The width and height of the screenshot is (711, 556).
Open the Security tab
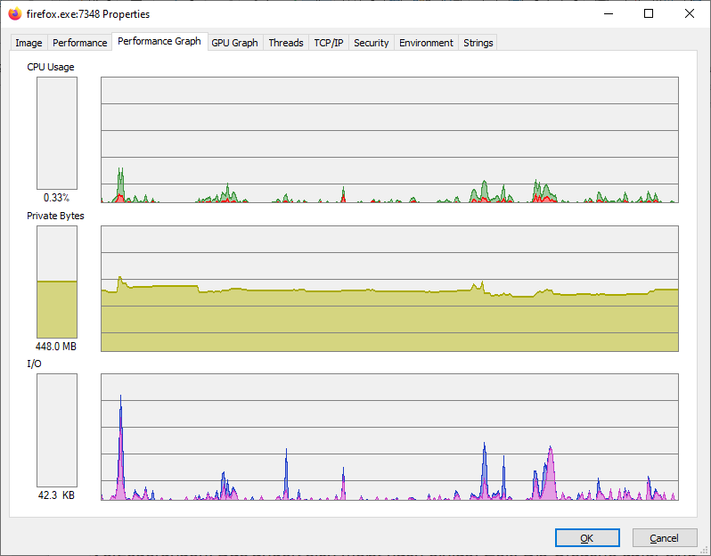(371, 43)
